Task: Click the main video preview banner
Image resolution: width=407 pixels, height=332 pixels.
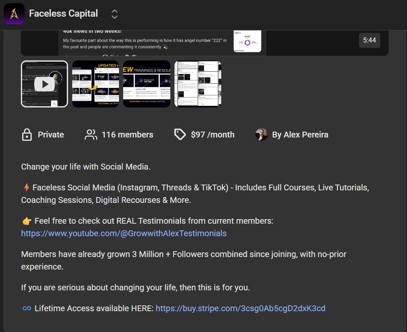Action: (205, 42)
